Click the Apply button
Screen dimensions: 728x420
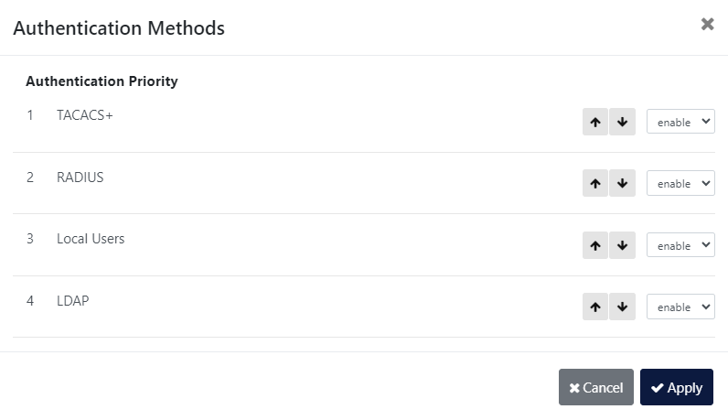[677, 387]
